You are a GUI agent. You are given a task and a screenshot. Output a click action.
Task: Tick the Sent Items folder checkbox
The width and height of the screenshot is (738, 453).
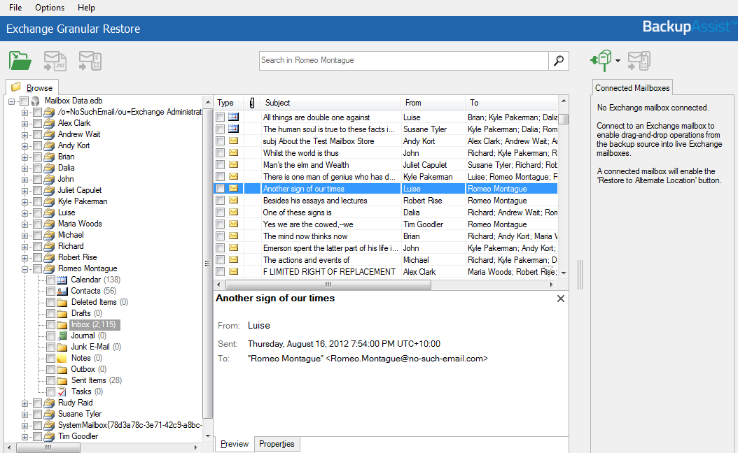click(51, 380)
